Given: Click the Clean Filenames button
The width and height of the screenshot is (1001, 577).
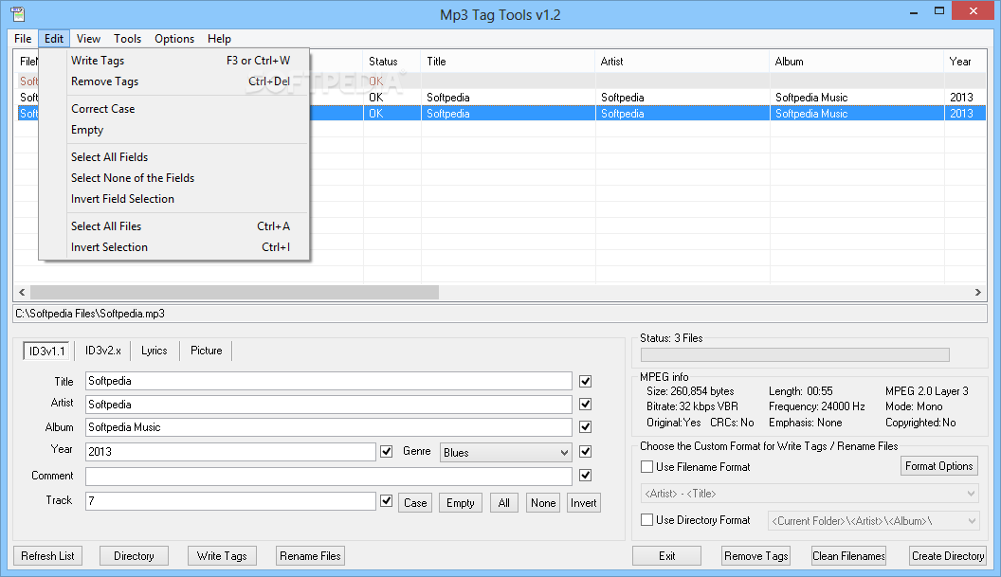Looking at the screenshot, I should [848, 556].
